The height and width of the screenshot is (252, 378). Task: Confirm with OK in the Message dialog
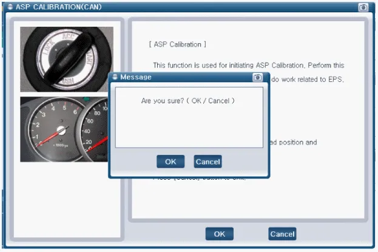click(170, 162)
